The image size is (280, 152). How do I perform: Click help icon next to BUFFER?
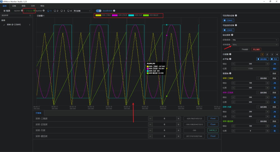[44, 11]
